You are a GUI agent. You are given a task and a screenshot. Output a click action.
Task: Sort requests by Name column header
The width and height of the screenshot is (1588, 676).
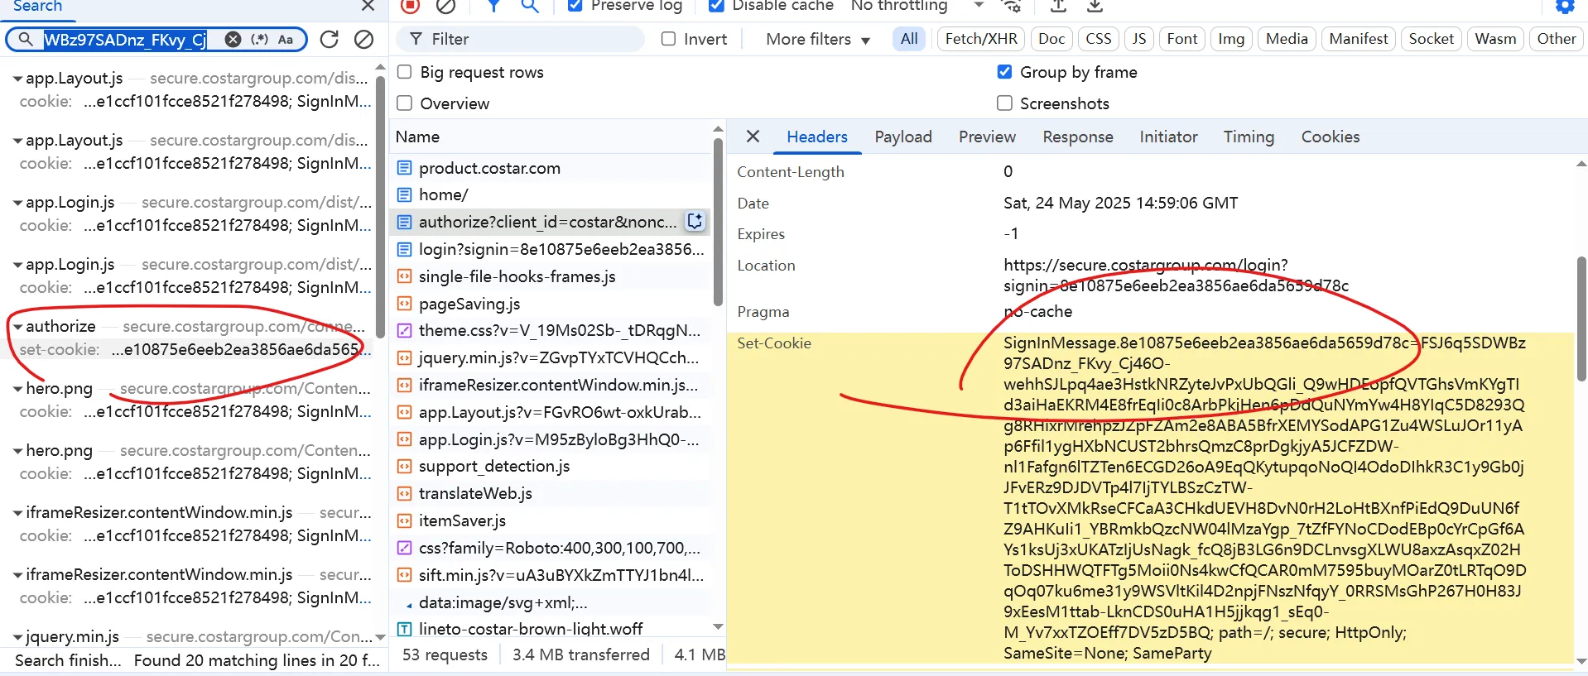coord(551,137)
